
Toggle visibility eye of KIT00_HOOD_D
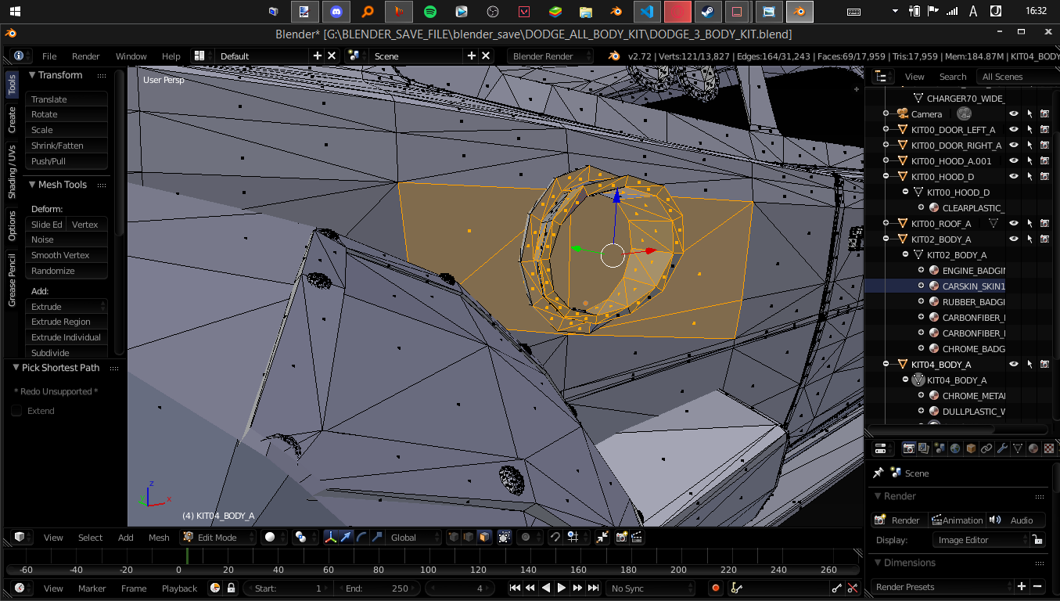pos(1014,177)
